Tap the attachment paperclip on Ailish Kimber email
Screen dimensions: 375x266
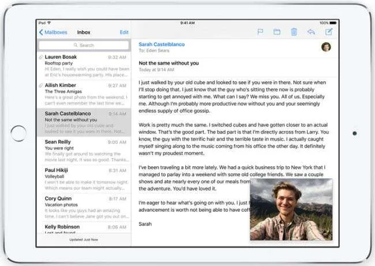click(41, 85)
